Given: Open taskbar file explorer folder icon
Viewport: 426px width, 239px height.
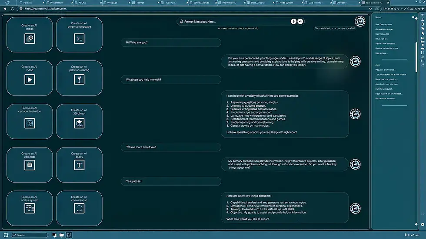Looking at the screenshot, I should coord(62,235).
